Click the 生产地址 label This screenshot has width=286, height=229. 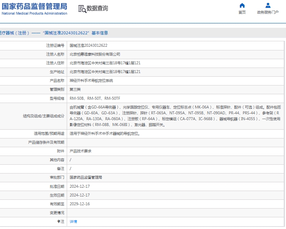click(x=57, y=72)
